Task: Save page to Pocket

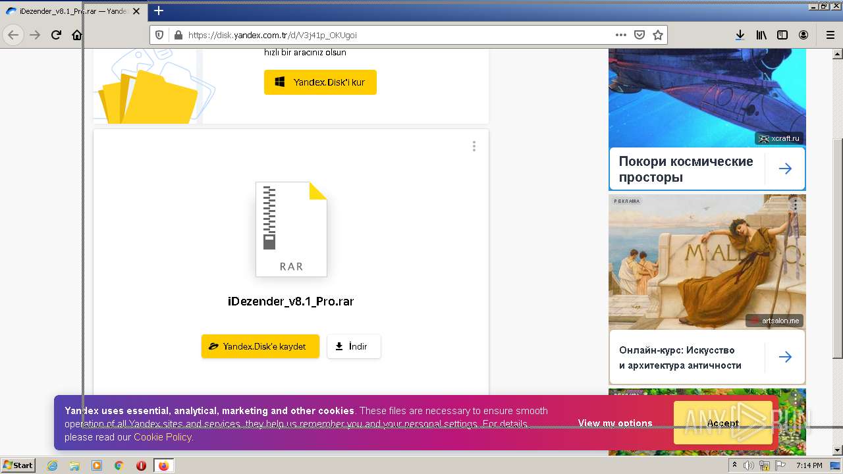Action: 639,35
